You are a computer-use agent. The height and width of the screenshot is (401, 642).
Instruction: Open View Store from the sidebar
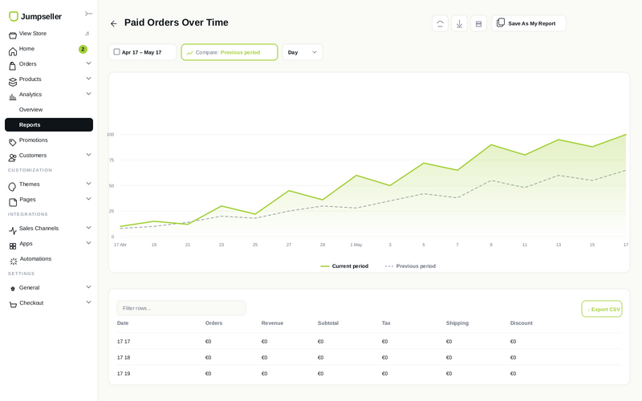click(32, 34)
